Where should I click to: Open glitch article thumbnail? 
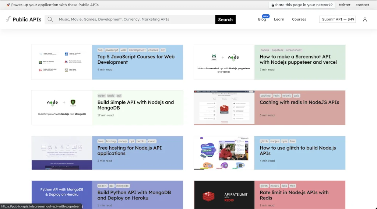(224, 153)
